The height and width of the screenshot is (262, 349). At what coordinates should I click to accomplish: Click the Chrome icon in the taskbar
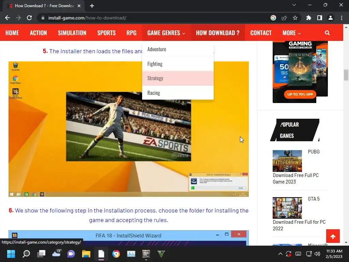[x=116, y=254]
